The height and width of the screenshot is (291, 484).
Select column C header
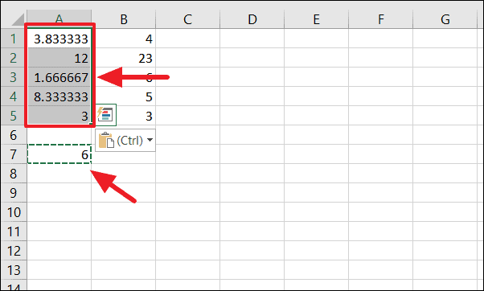[x=187, y=18]
